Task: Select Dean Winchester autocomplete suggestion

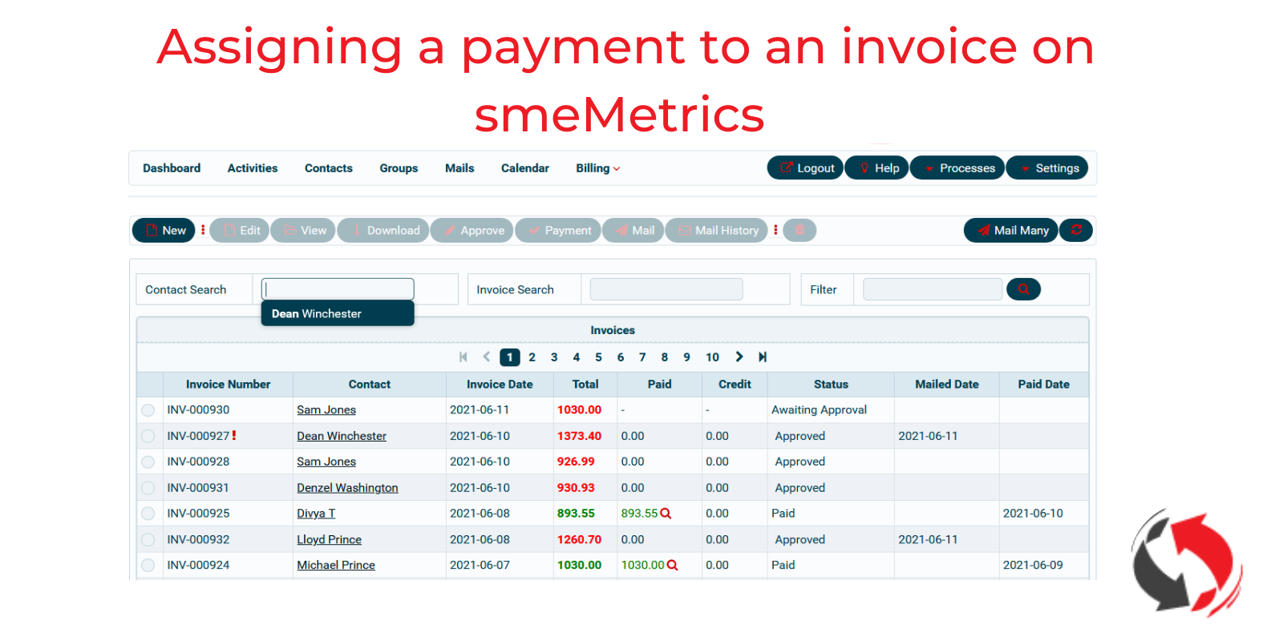Action: click(338, 313)
